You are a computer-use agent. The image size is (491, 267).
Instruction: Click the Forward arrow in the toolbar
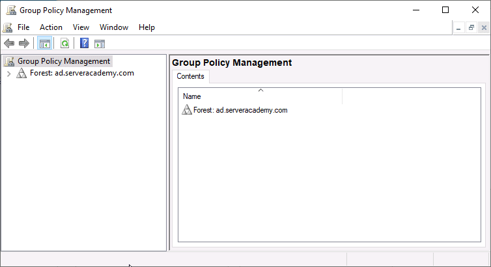(x=24, y=44)
